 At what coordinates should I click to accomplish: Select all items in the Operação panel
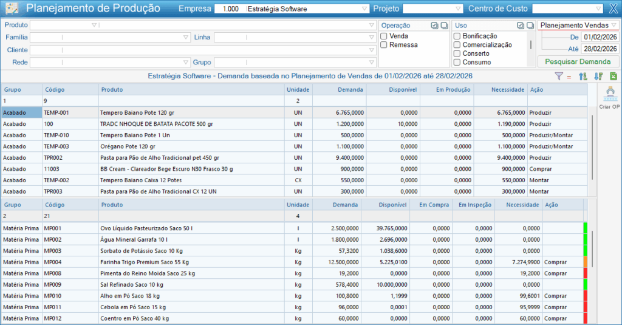tap(434, 26)
